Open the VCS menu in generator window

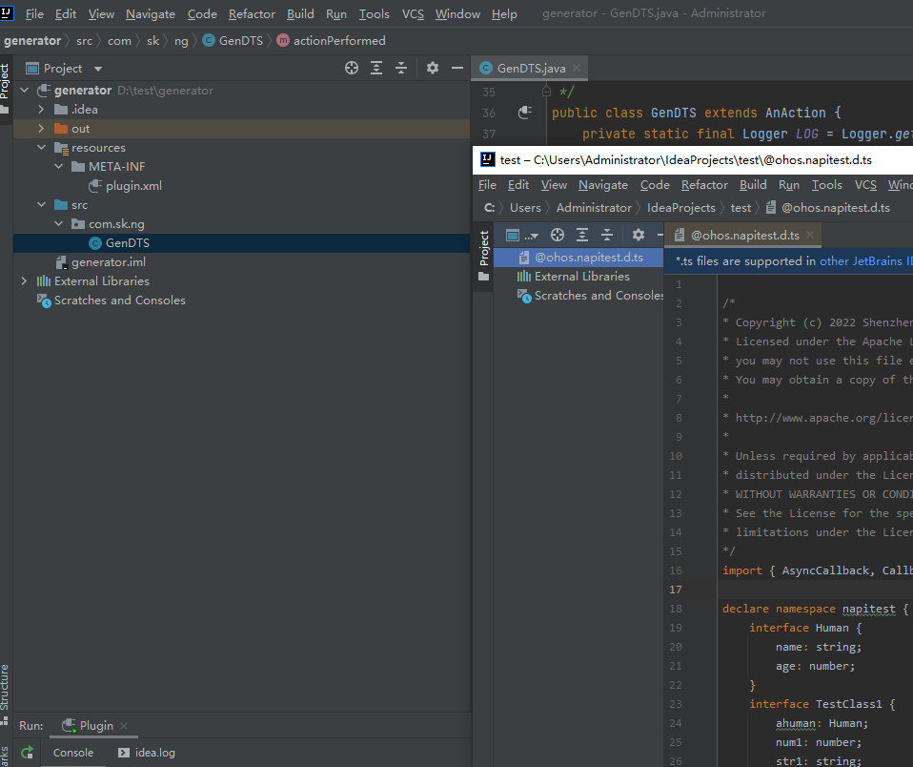(x=413, y=14)
